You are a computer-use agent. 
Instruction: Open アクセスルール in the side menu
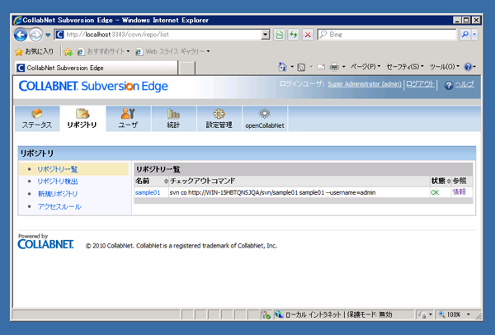click(59, 207)
